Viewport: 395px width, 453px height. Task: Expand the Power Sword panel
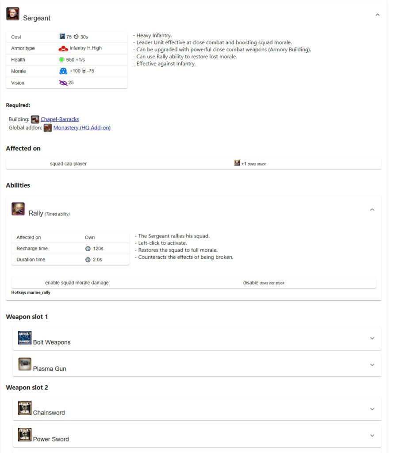[x=372, y=436]
